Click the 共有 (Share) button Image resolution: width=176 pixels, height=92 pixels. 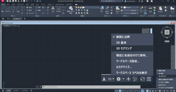[x=39, y=1]
